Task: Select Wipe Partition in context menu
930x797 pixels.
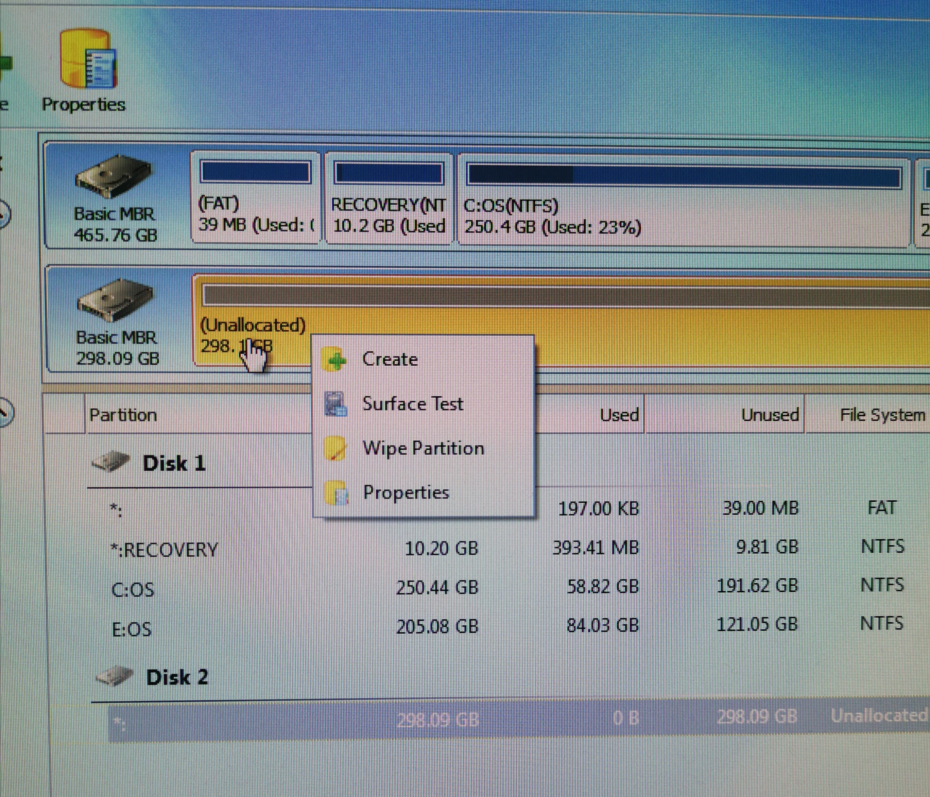Action: point(423,448)
